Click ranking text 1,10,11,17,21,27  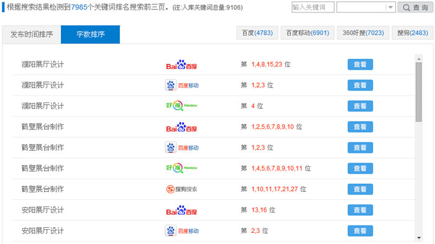275,189
